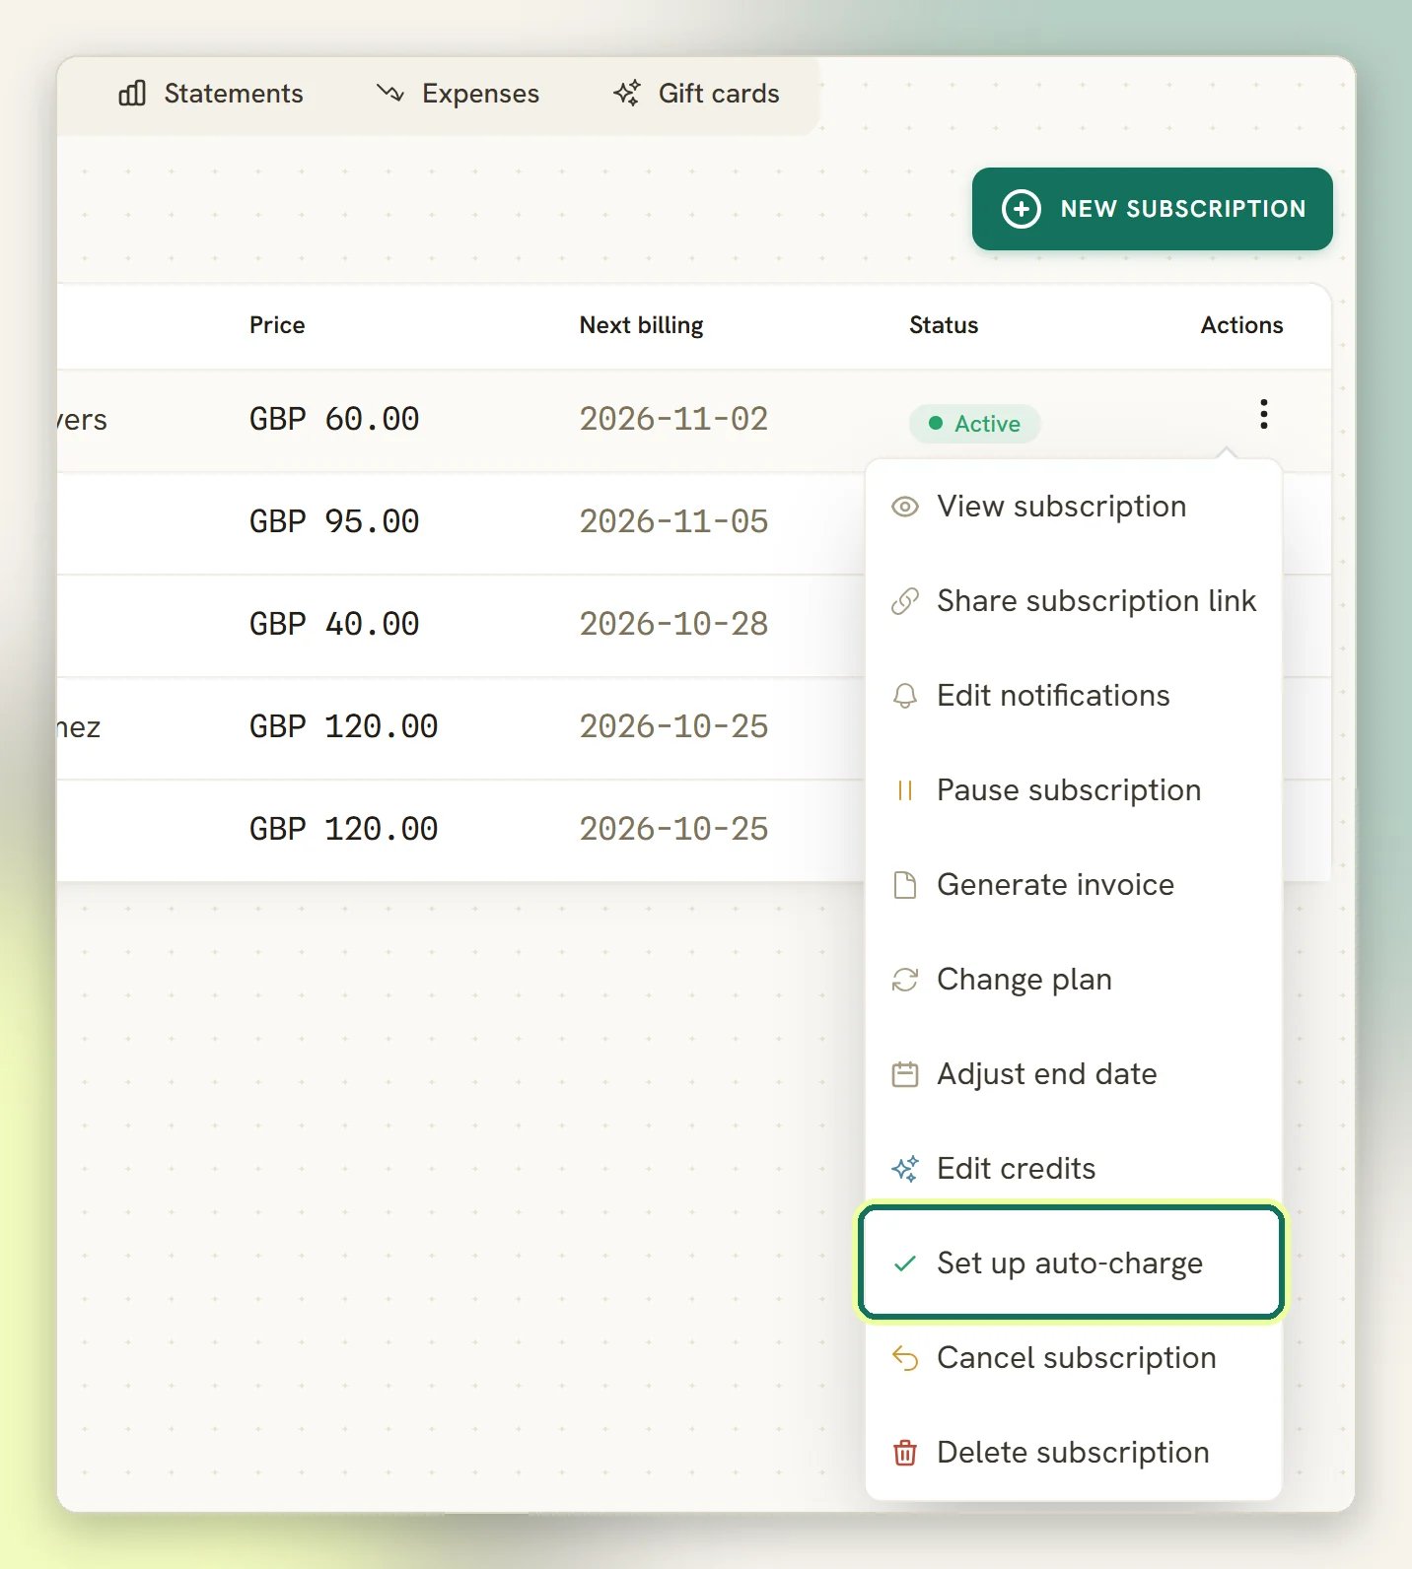
Task: Click the sparkle icon beside Gift cards
Action: [x=627, y=94]
